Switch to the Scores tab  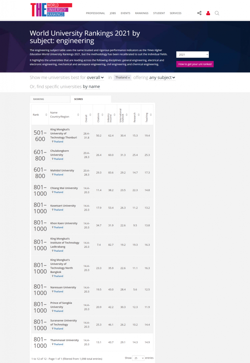pos(91,99)
